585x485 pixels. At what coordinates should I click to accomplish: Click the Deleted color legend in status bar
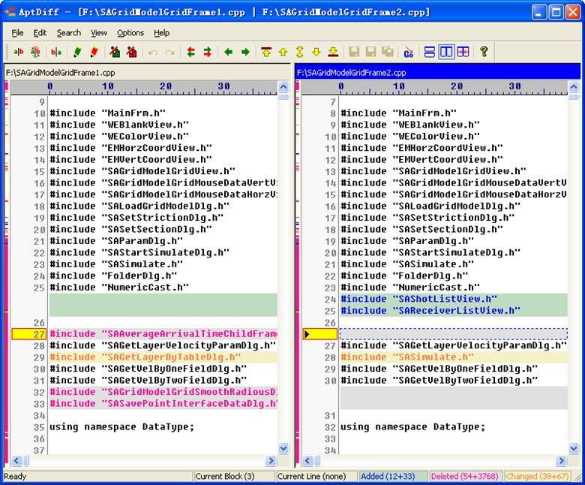pos(465,476)
